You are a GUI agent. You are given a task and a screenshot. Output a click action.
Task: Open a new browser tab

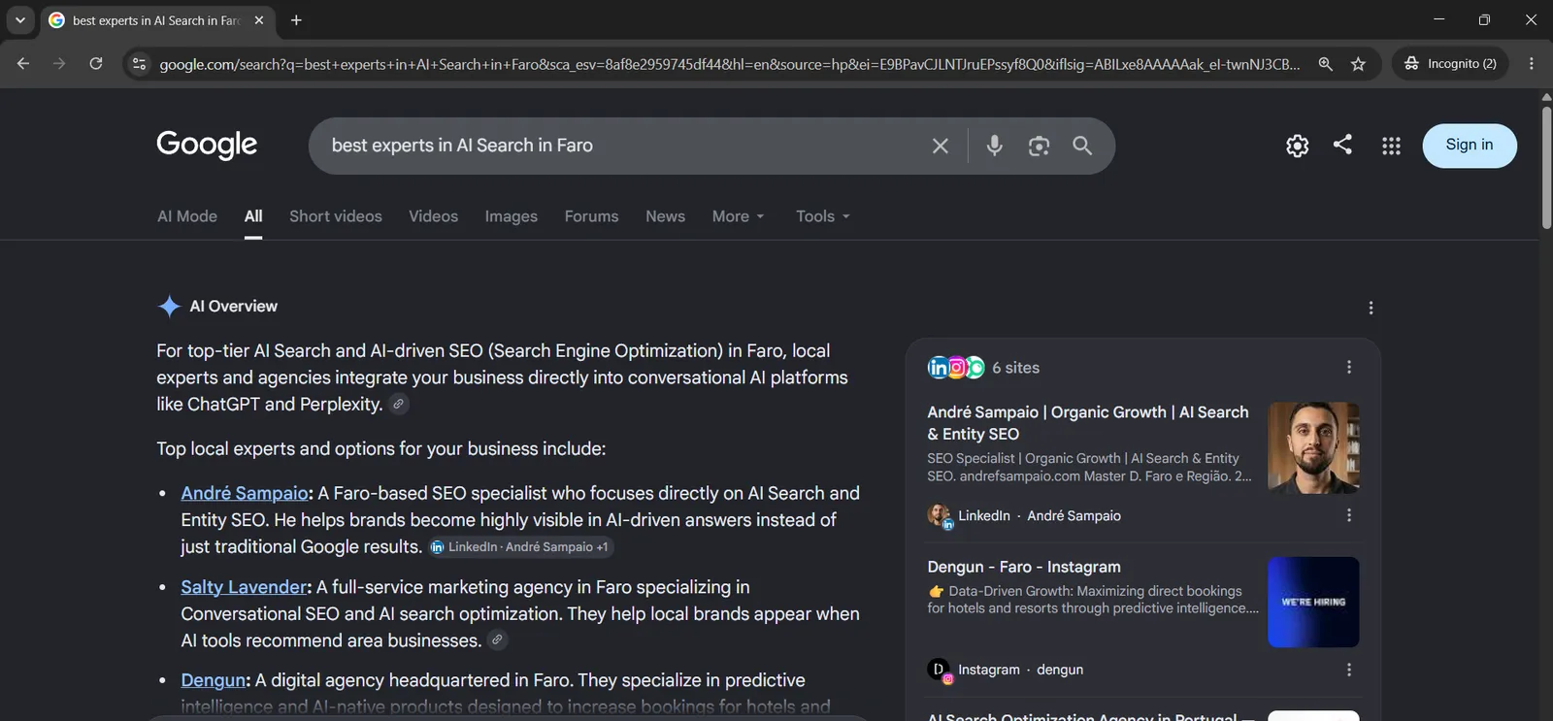(x=296, y=20)
